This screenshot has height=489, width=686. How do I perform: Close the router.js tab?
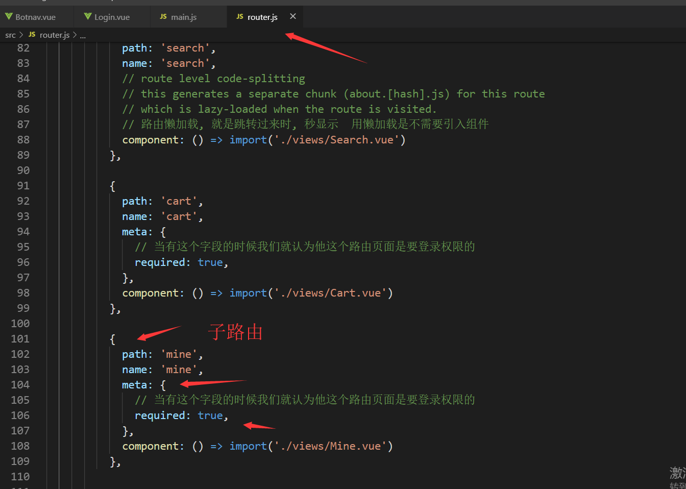tap(293, 16)
